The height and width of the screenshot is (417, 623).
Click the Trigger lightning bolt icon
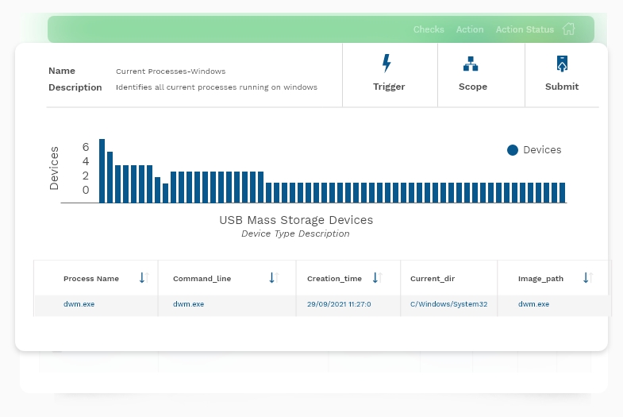(387, 64)
